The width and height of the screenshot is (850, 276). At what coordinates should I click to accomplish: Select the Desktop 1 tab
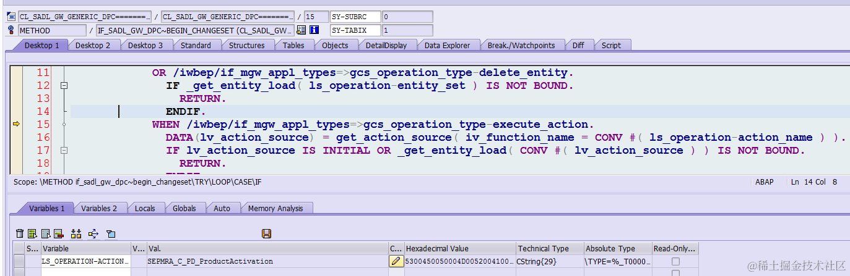click(x=41, y=45)
